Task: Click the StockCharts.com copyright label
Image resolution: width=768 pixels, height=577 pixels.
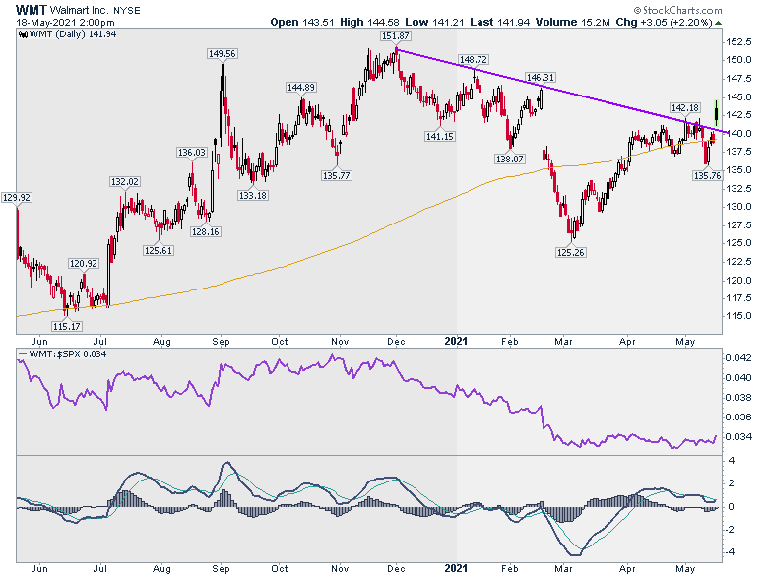Action: 677,10
